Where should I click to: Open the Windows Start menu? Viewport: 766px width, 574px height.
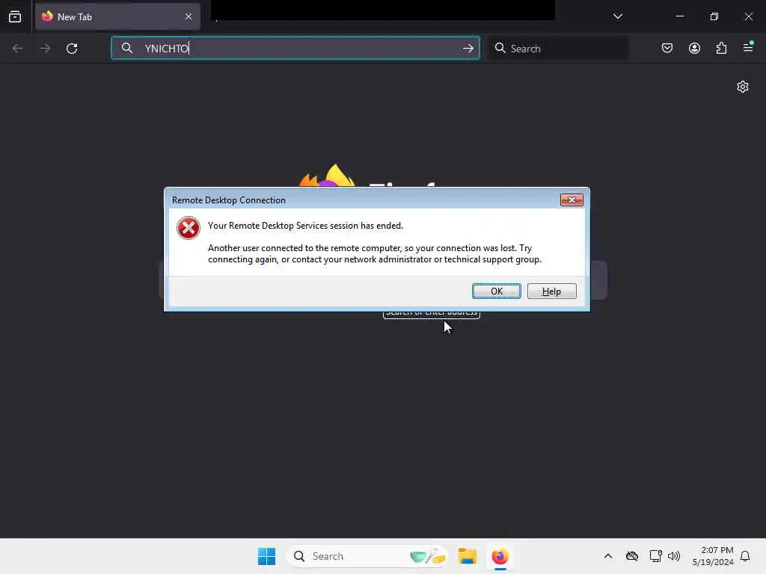coord(266,556)
